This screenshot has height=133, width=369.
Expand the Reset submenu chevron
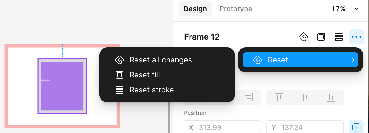point(353,60)
